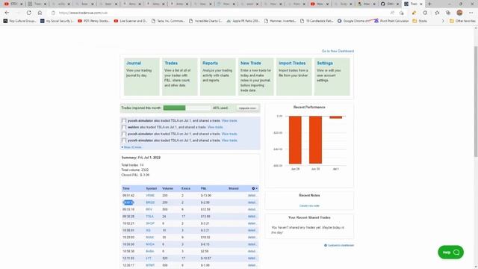Click avatar of first yocoh-simulator notification
The image size is (478, 269).
tap(124, 121)
